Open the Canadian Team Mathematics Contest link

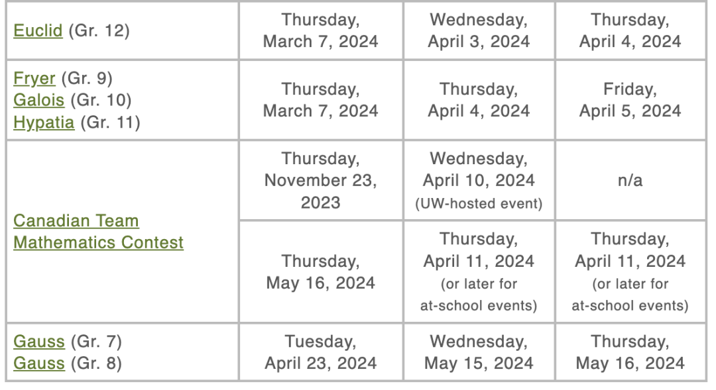click(x=98, y=232)
